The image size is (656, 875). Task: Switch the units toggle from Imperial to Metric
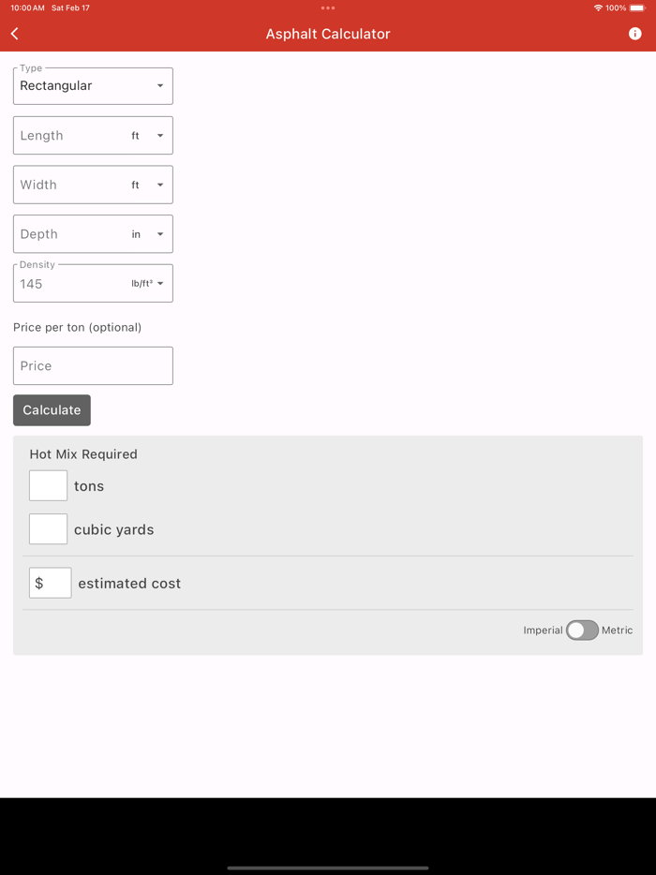581,630
